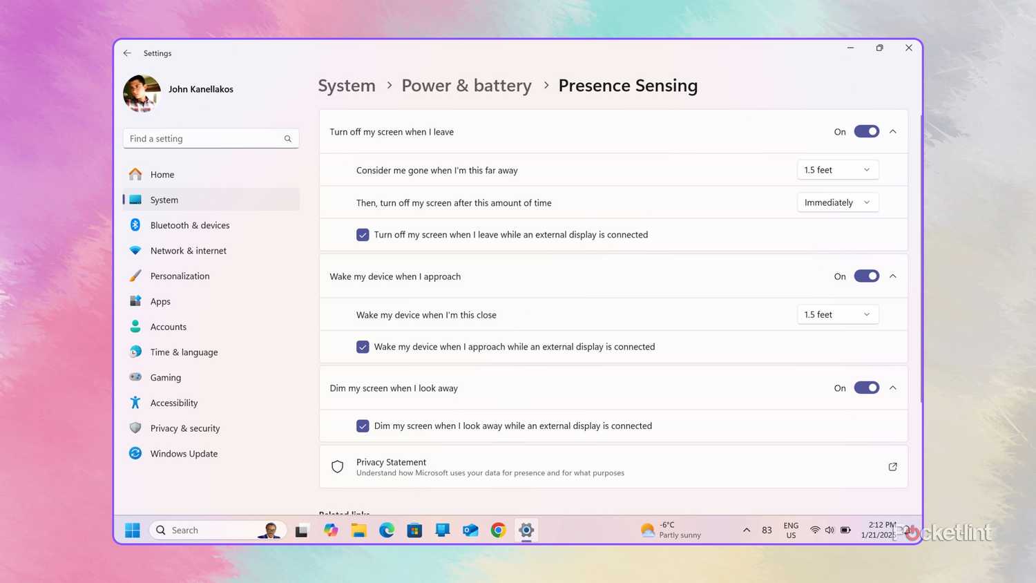The width and height of the screenshot is (1036, 583).
Task: Change the Immediately screen-off timing dropdown
Action: (837, 202)
